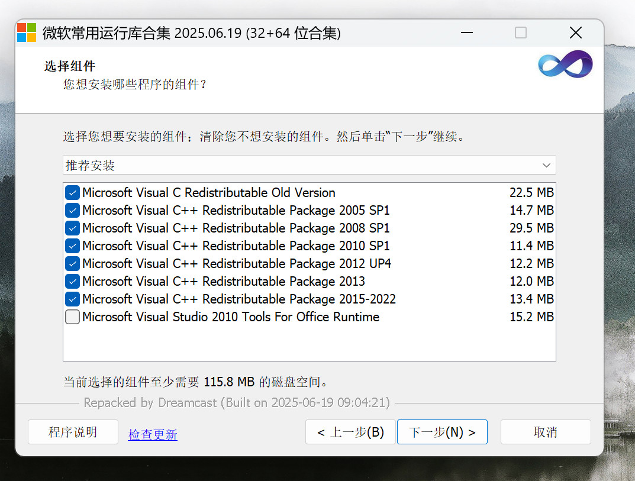Click the Repacked by Dreamcast build text

237,402
